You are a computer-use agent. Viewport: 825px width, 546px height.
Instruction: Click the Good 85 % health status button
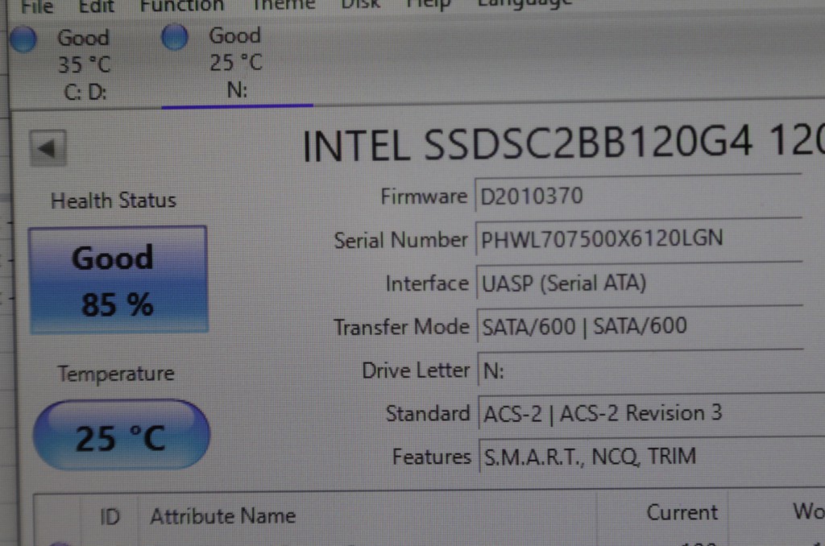click(118, 279)
